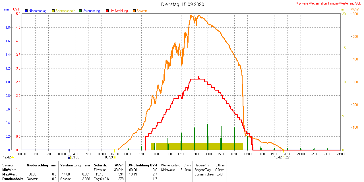This screenshot has height=182, width=364.
Task: Select the Verdunstung legend label
Action: pyautogui.click(x=91, y=11)
